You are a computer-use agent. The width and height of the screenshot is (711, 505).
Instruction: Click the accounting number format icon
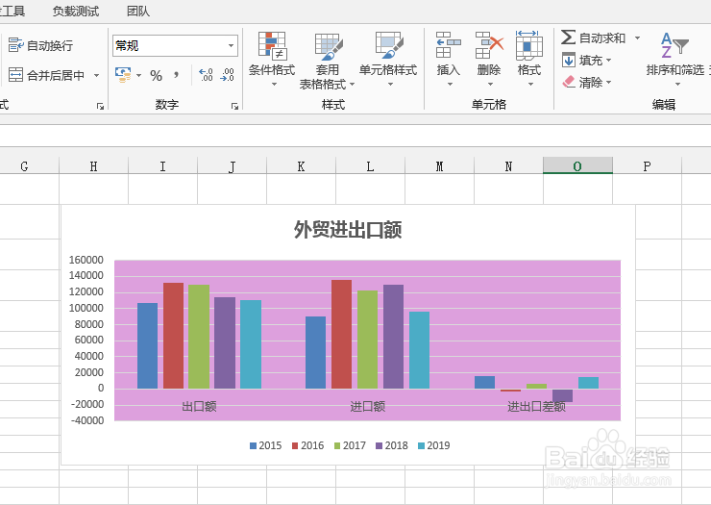122,75
